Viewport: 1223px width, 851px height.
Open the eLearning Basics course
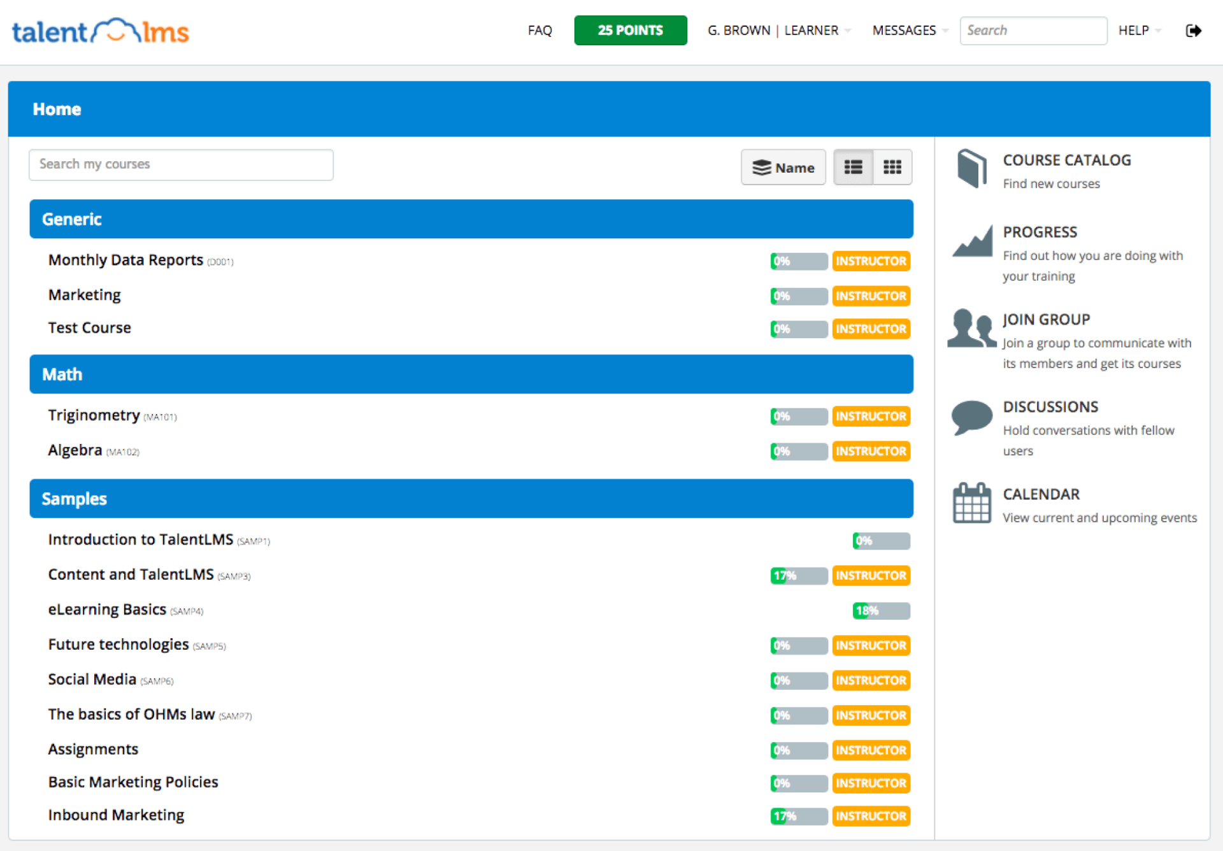pos(107,610)
